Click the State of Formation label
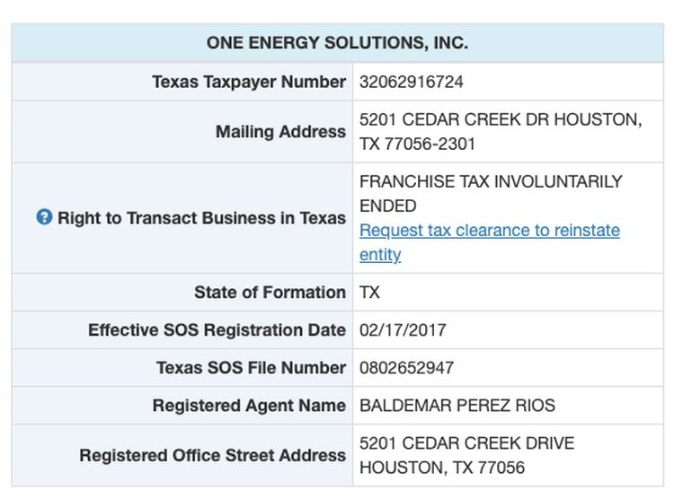Screen dimensions: 674x499 coord(270,293)
